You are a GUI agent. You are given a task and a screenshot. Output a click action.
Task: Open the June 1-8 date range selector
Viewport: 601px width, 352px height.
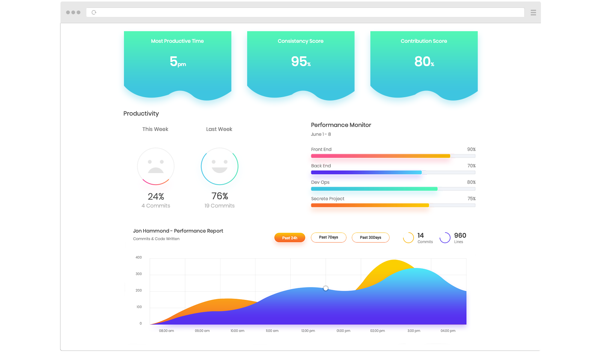pos(321,134)
